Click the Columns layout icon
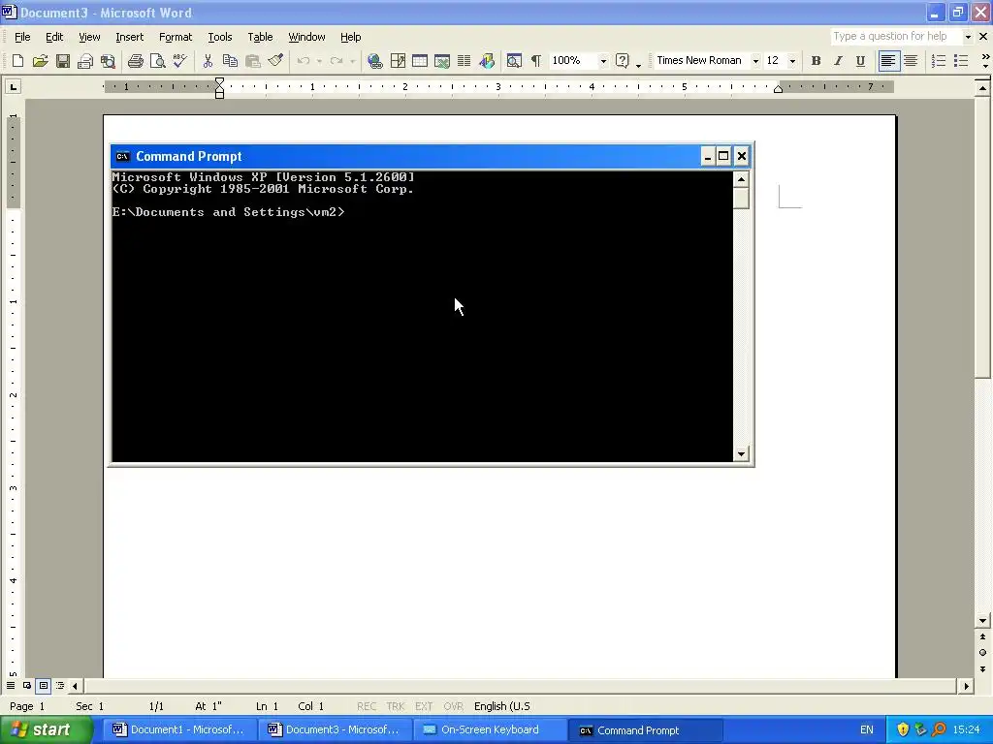The width and height of the screenshot is (993, 744). tap(464, 61)
